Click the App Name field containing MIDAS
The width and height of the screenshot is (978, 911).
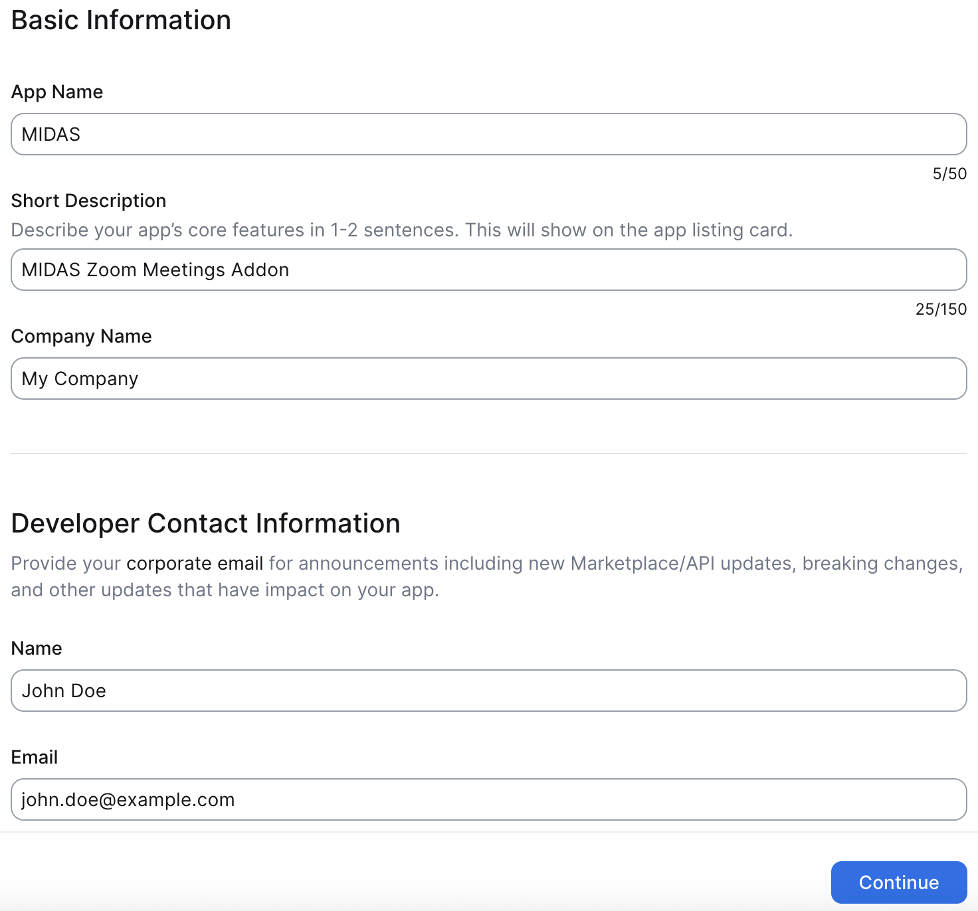click(489, 134)
